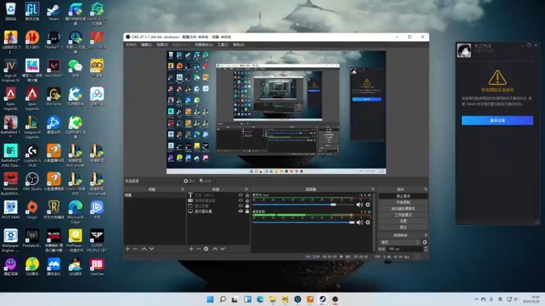The image size is (545, 306).
Task: Click the Stop Streaming button in Controls
Action: (x=403, y=196)
